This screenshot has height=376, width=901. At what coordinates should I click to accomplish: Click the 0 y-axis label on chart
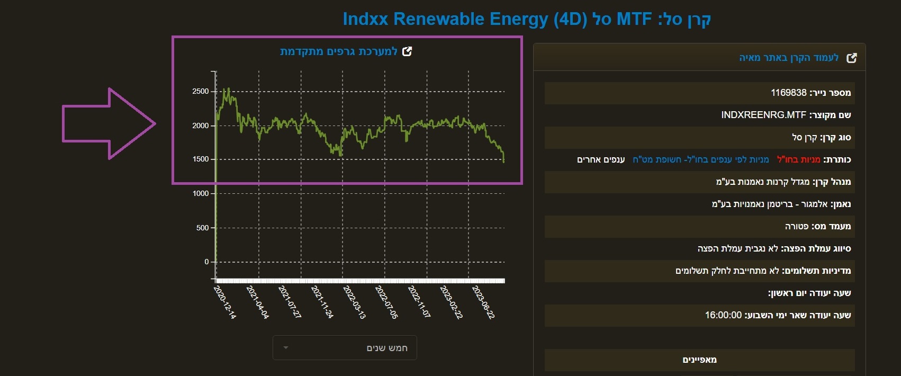click(206, 262)
